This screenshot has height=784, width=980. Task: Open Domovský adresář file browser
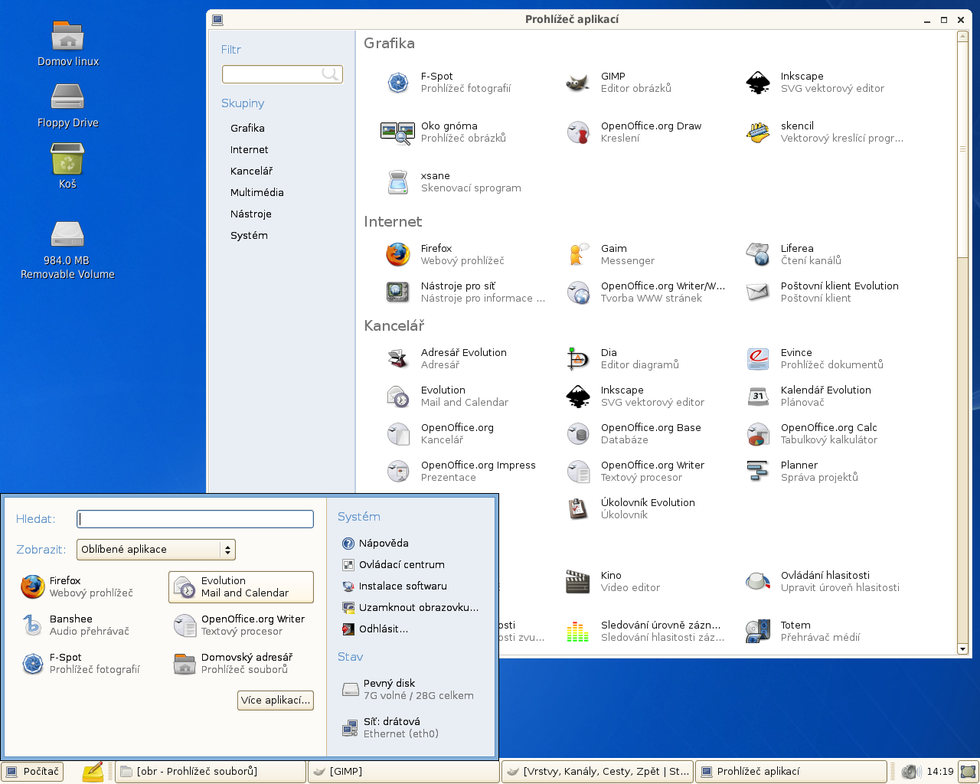(241, 663)
